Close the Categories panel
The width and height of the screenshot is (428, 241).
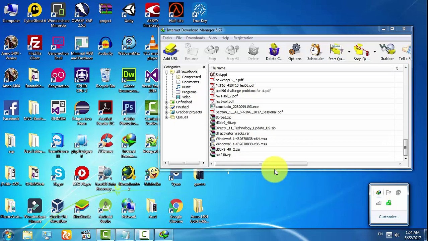204,67
